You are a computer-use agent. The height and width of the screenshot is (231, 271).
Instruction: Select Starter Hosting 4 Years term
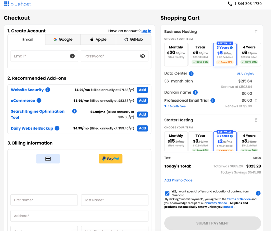tap(249, 141)
